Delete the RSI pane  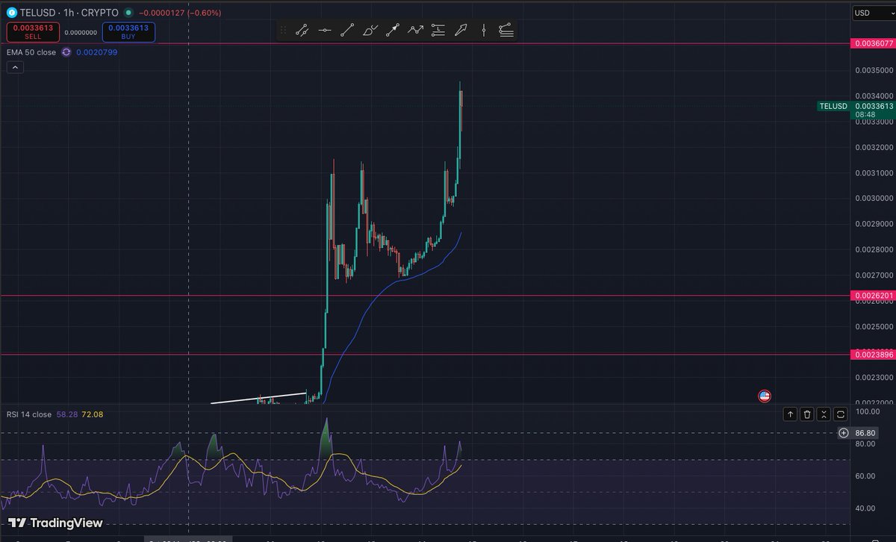[807, 414]
